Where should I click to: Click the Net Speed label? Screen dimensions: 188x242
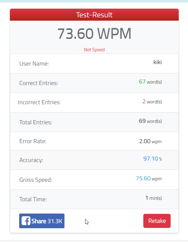pyautogui.click(x=94, y=49)
